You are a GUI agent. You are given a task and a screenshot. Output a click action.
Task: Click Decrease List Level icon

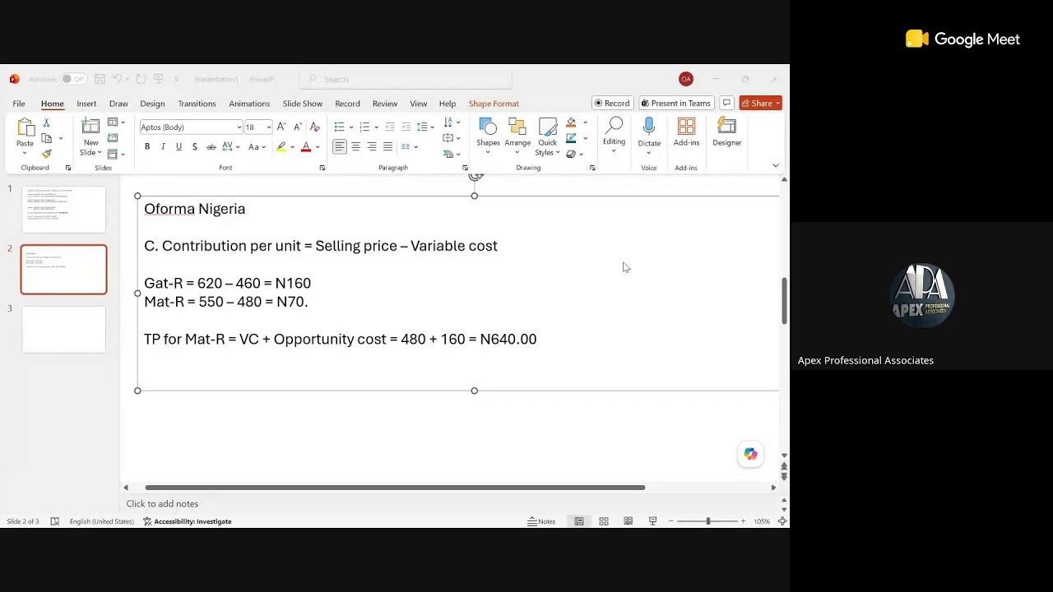(x=390, y=127)
